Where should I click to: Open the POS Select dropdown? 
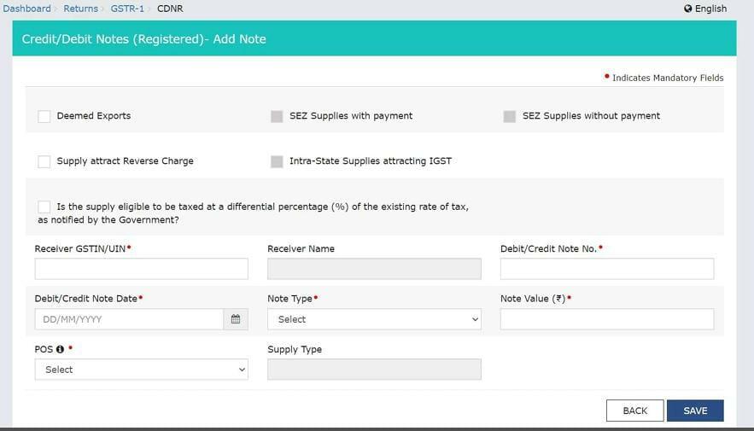(x=142, y=370)
